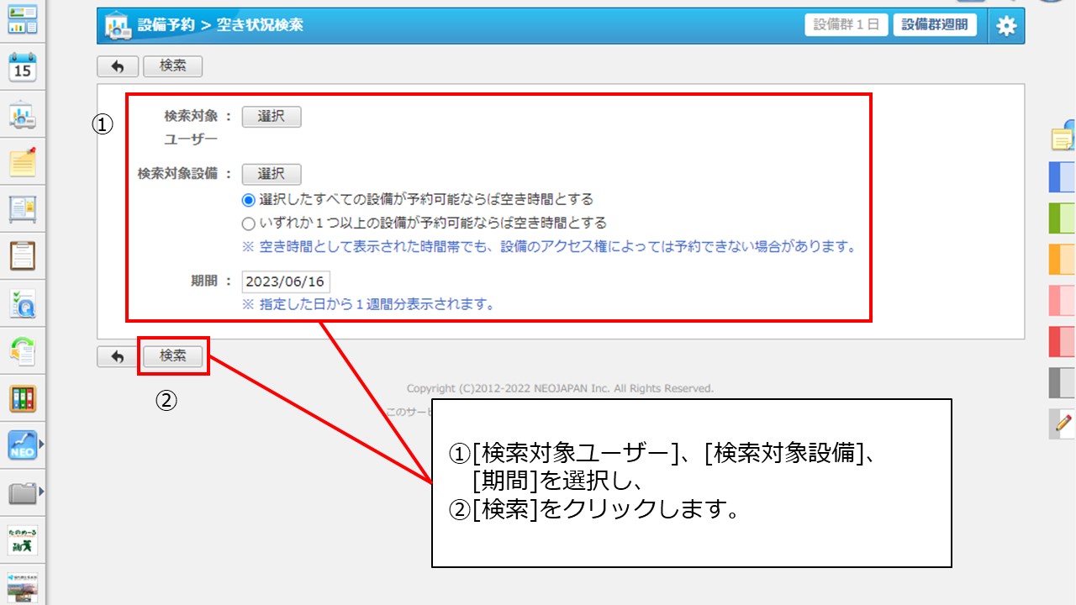Click the facility reservation icon in the header
The width and height of the screenshot is (1076, 605).
tap(118, 26)
